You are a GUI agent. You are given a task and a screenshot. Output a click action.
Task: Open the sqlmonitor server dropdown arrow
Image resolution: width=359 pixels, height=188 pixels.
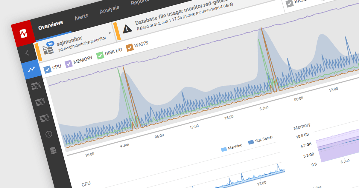pyautogui.click(x=110, y=33)
